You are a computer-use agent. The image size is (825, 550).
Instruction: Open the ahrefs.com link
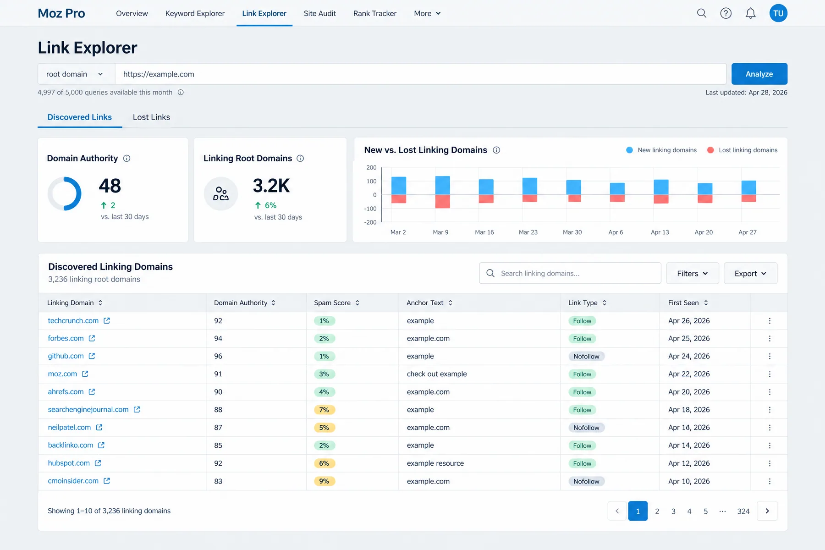tap(66, 392)
